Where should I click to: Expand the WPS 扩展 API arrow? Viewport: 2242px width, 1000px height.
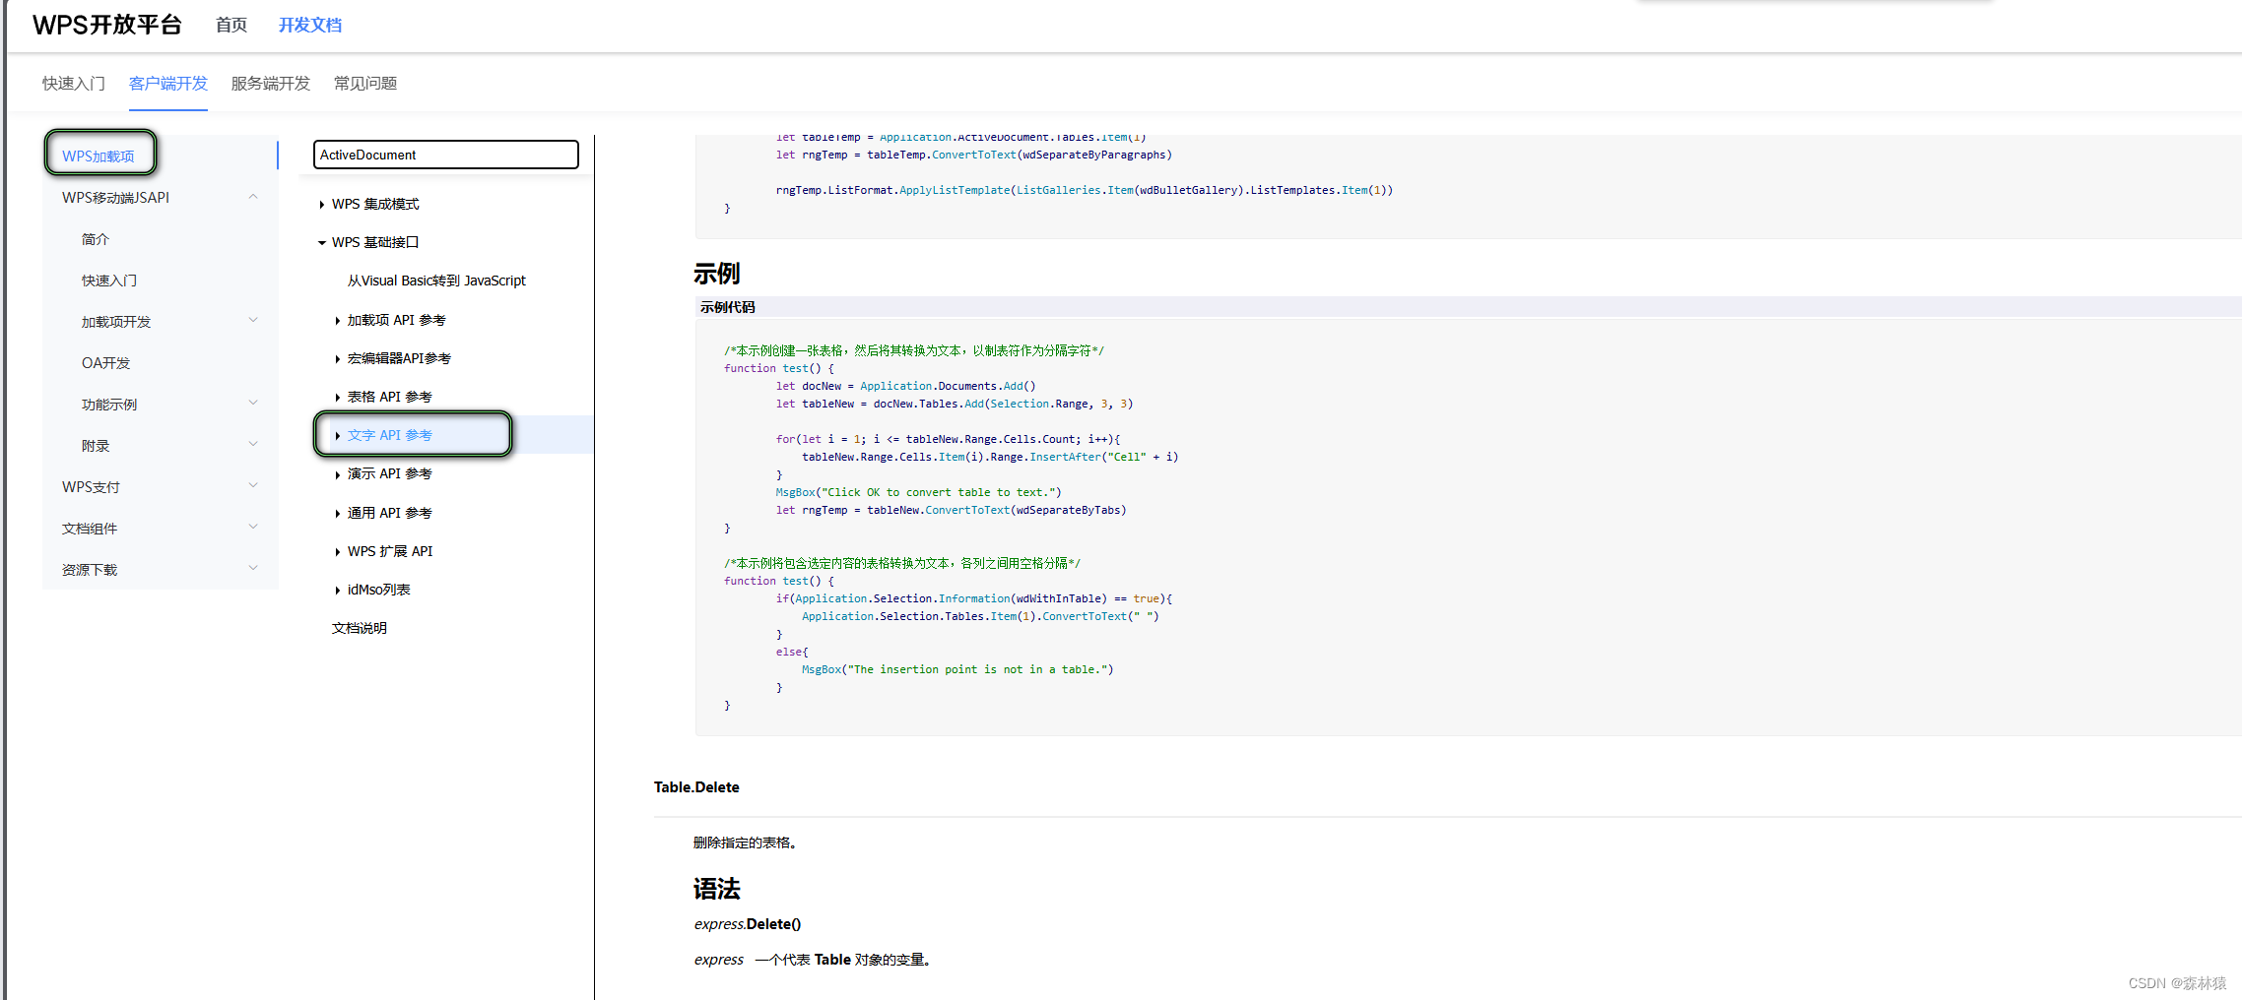[337, 552]
